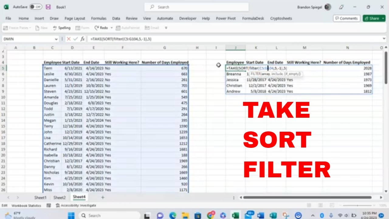Screen dimensions: 389x219
Task: Open the Customize Quick Access Toolbar dropdown
Action: (x=166, y=28)
